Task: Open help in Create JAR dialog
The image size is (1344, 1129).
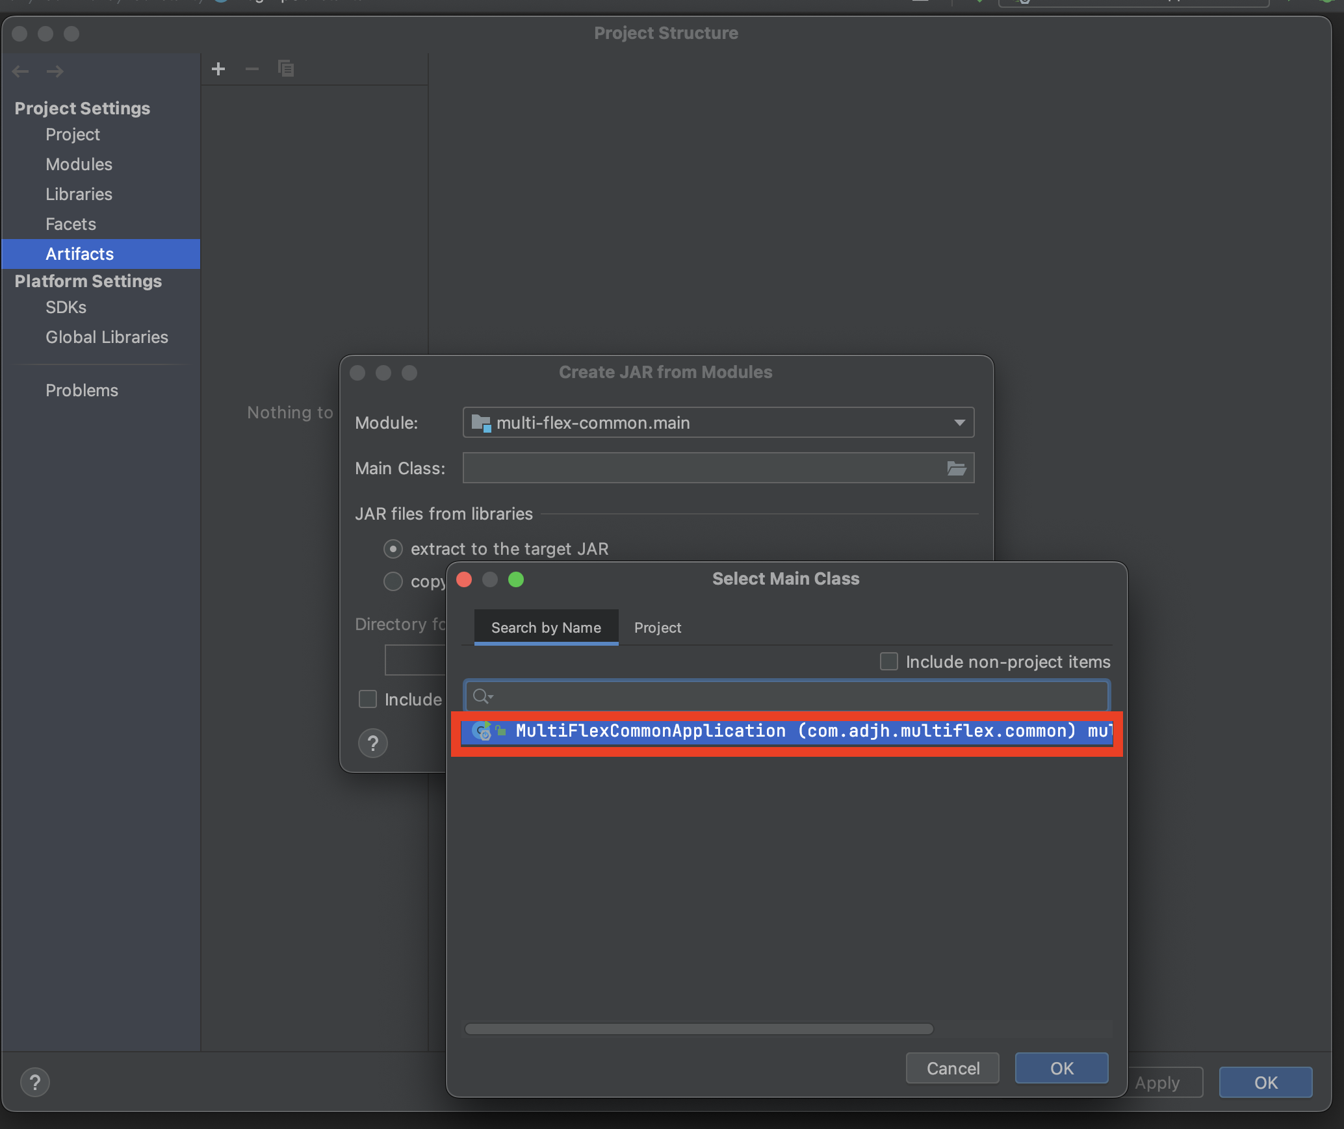Action: click(373, 743)
